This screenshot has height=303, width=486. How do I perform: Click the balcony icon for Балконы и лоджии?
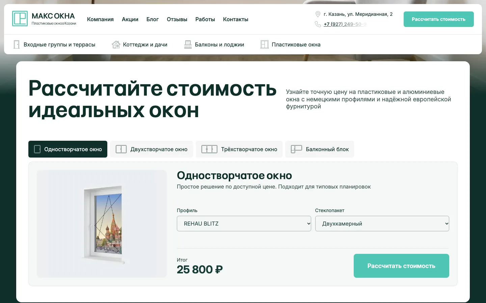tap(188, 44)
